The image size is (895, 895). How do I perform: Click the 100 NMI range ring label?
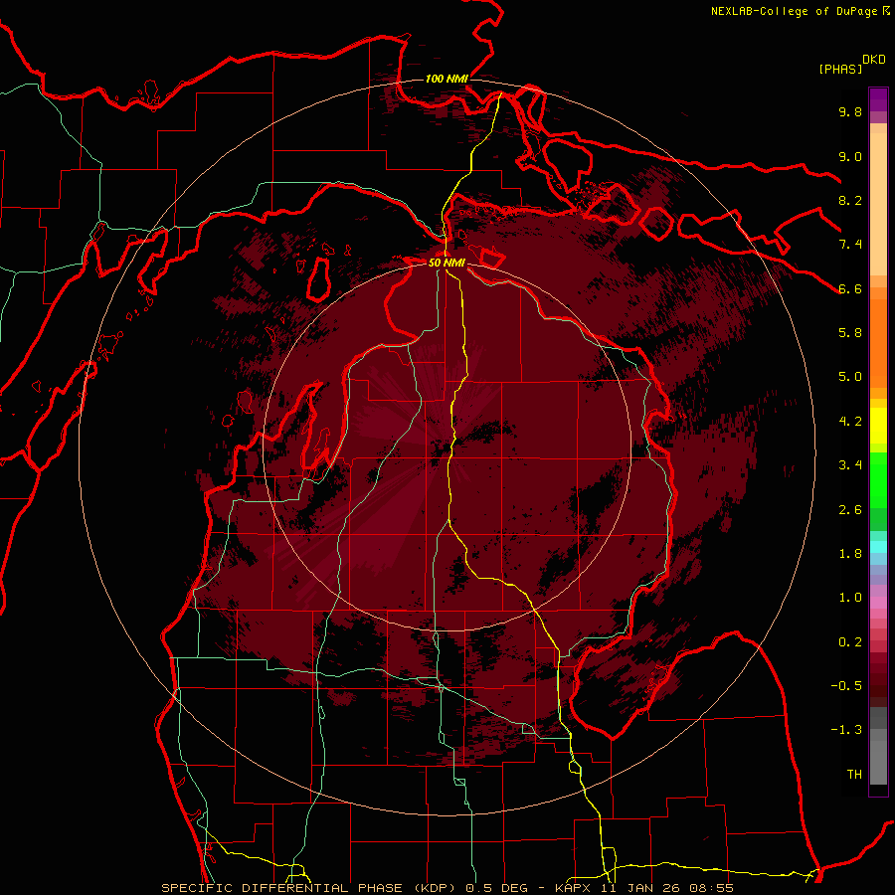pos(447,79)
